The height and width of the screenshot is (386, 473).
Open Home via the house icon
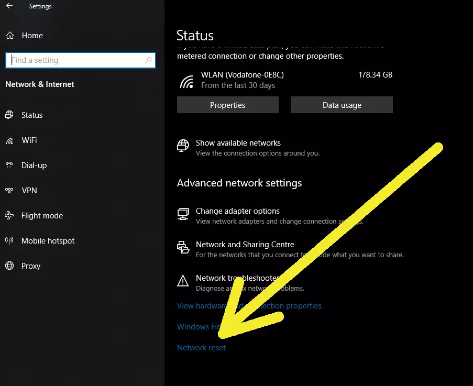click(10, 36)
